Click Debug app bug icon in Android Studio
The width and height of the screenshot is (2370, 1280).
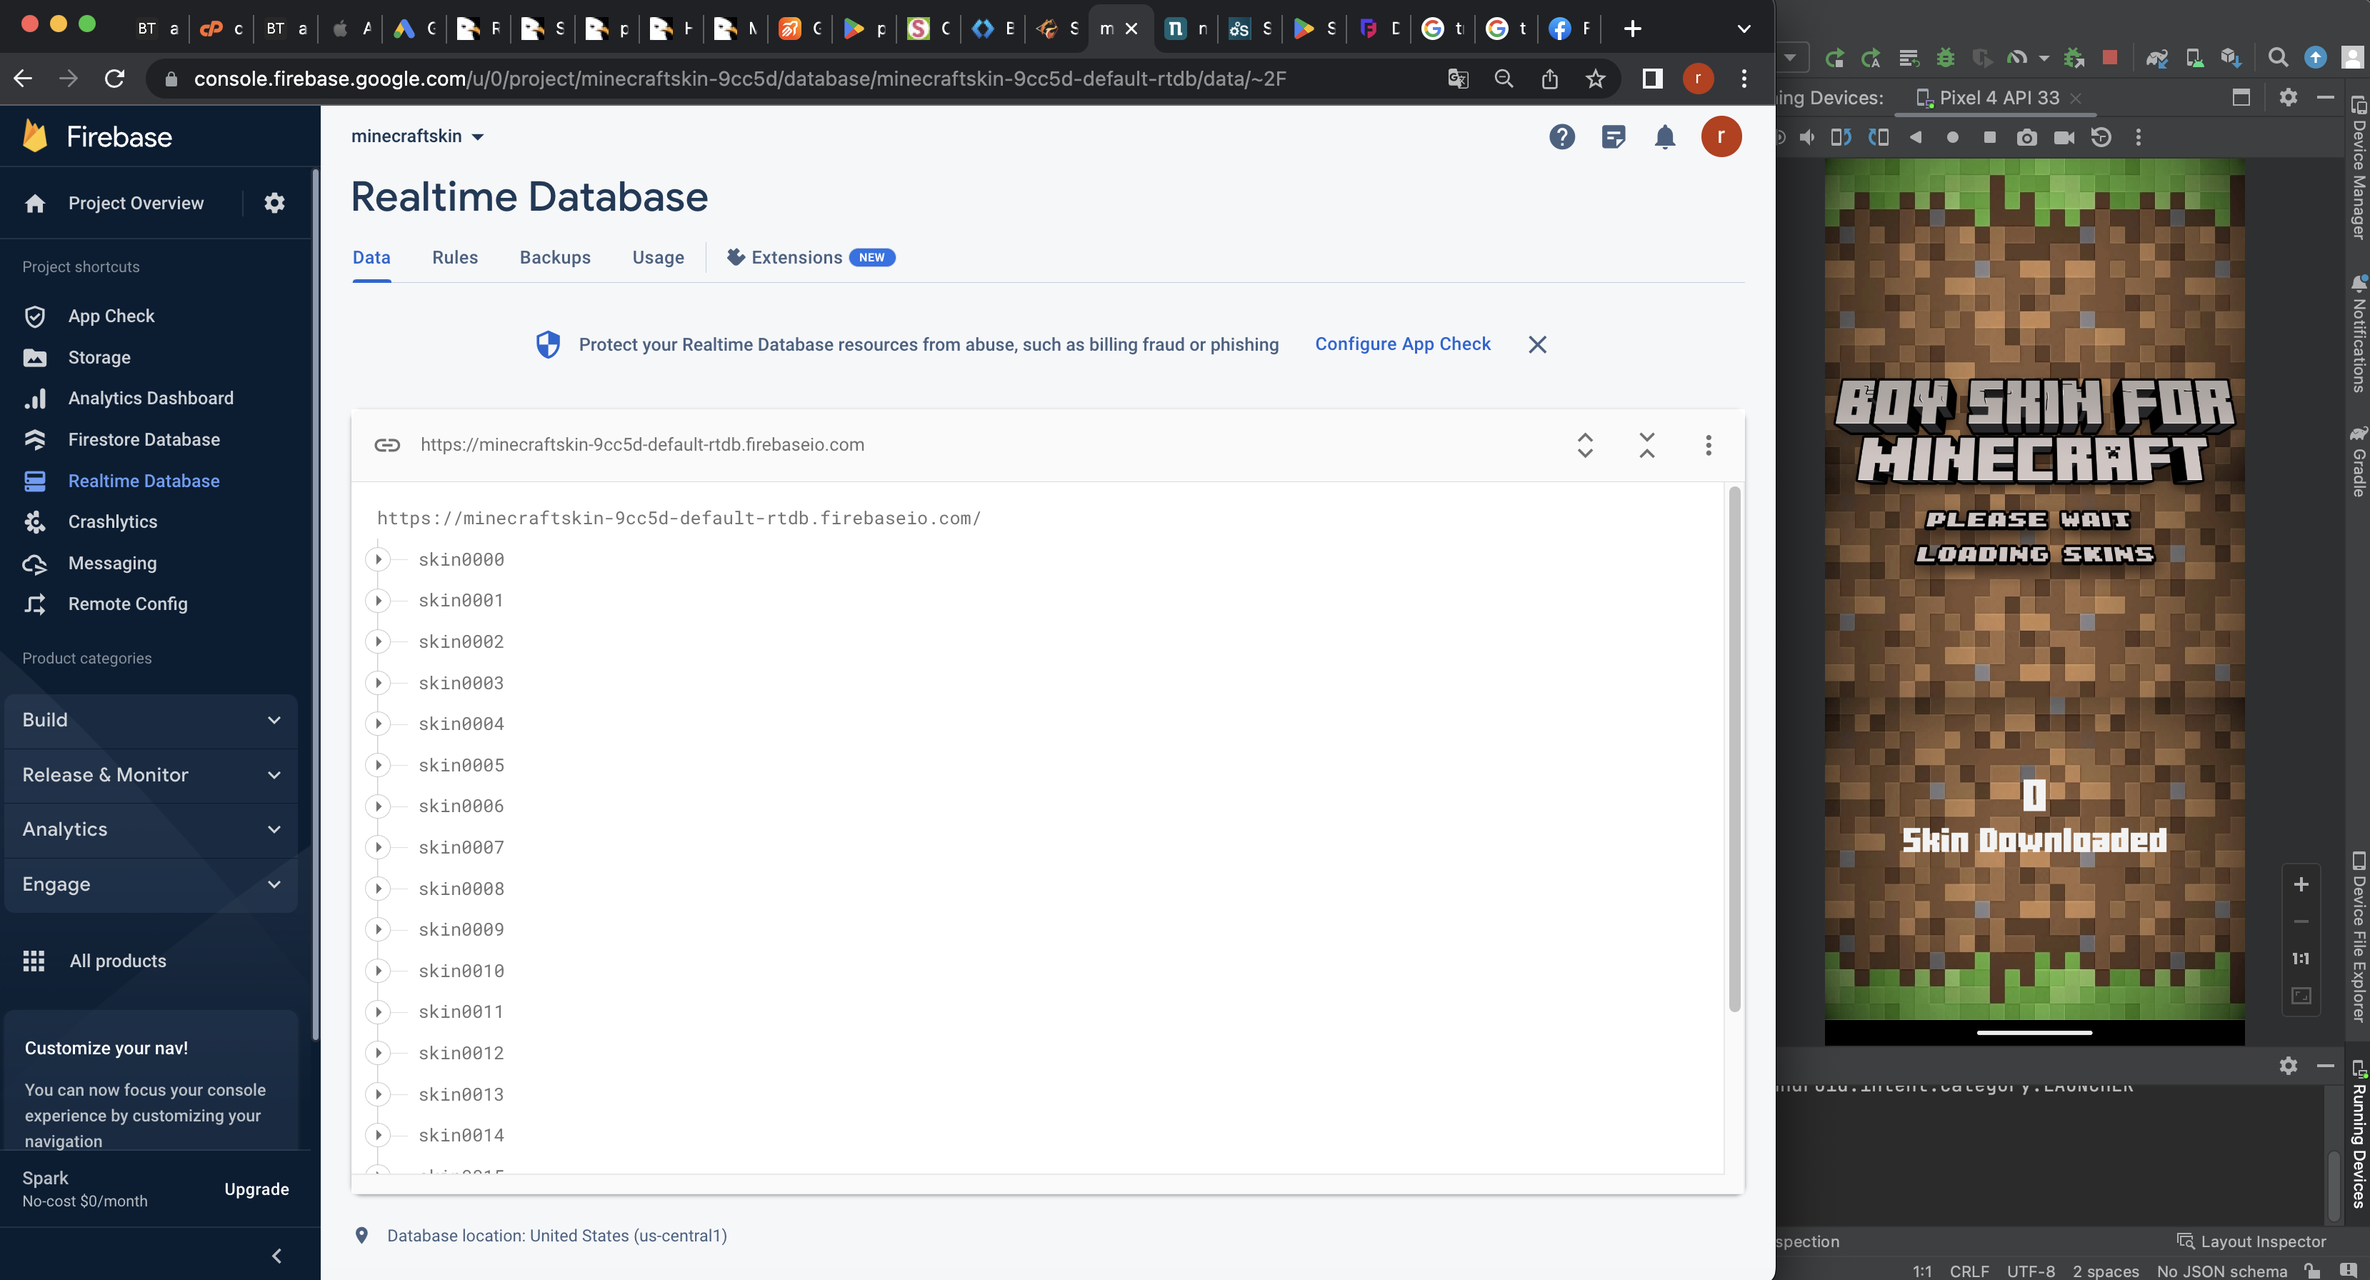(x=1945, y=58)
